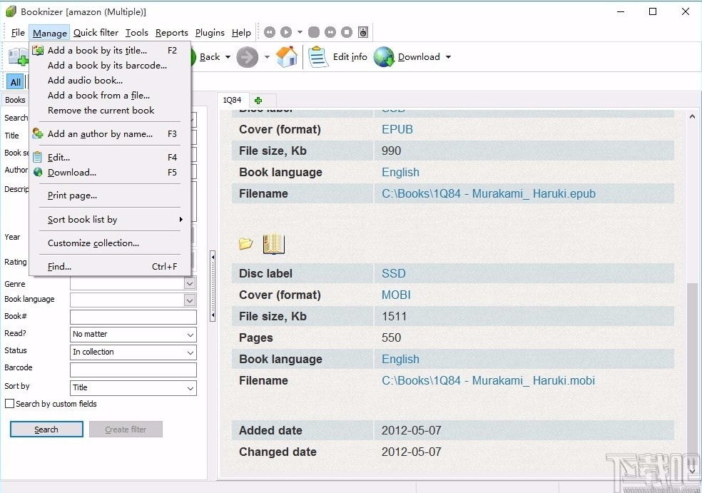Click the gray Forward arrow icon

[x=248, y=57]
